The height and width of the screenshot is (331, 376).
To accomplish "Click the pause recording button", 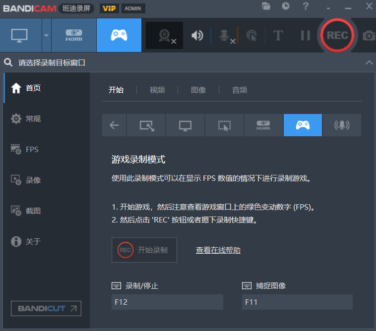I will pyautogui.click(x=306, y=36).
